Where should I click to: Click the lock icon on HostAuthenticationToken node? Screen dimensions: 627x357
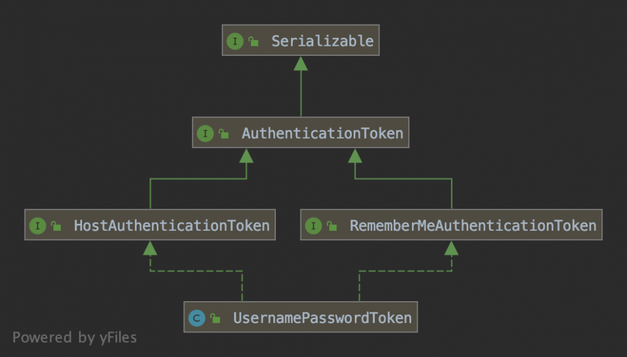point(56,226)
